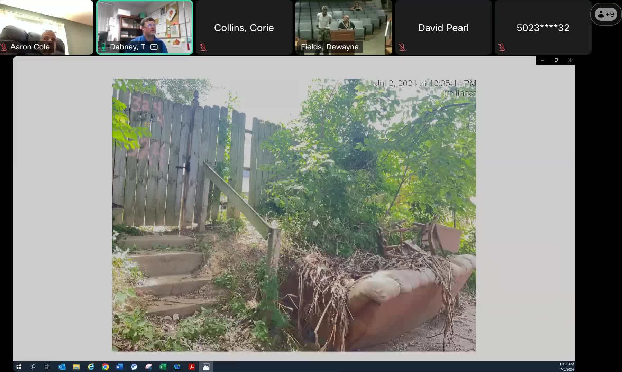Unmute Aaron Cole's microphone

[x=4, y=47]
